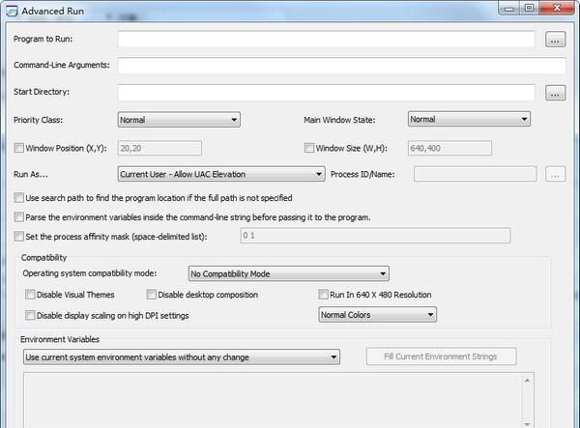The image size is (580, 428).
Task: Check Run In 640 X 480 Resolution
Action: (323, 295)
